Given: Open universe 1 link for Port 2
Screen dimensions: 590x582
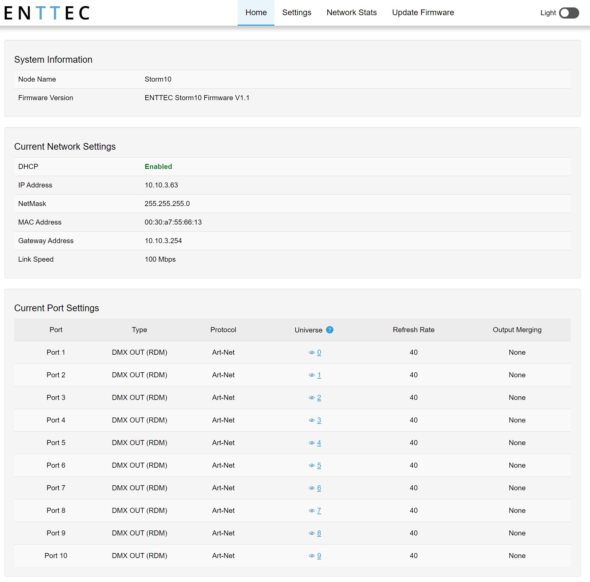Looking at the screenshot, I should (319, 375).
